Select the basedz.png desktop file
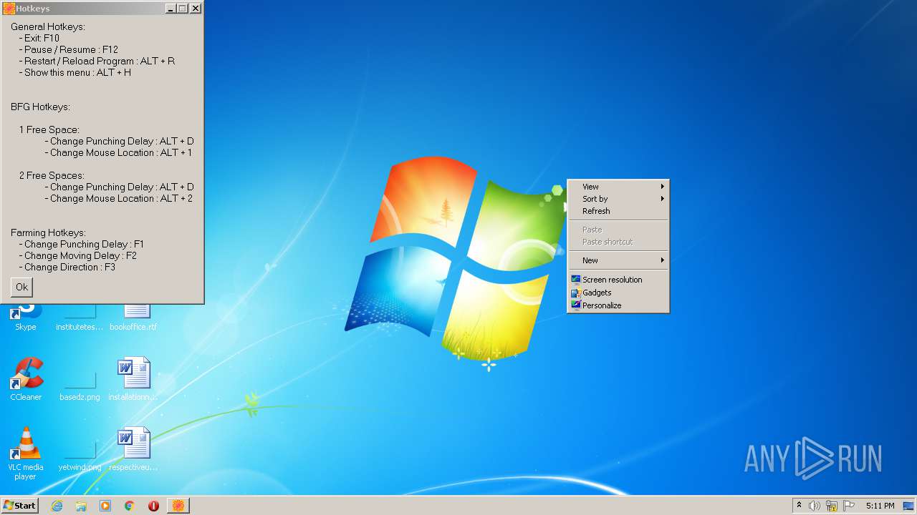917x515 pixels. point(80,386)
